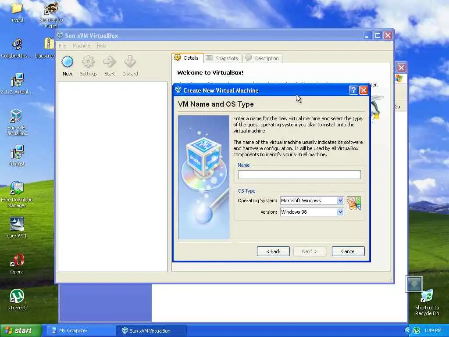
Task: Click the wizard's question mark help button
Action: pos(353,90)
